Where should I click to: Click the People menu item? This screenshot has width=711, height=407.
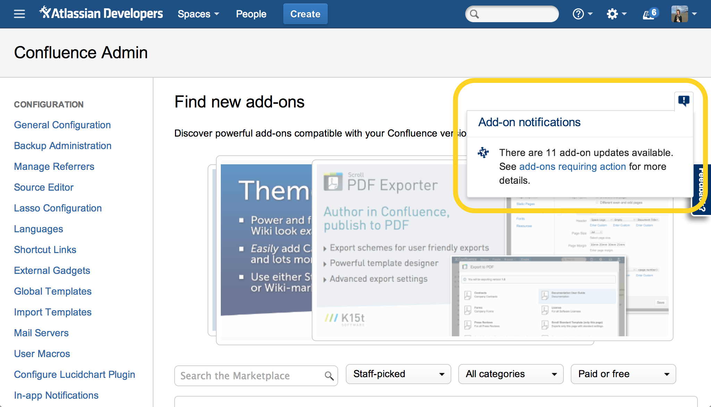(251, 14)
